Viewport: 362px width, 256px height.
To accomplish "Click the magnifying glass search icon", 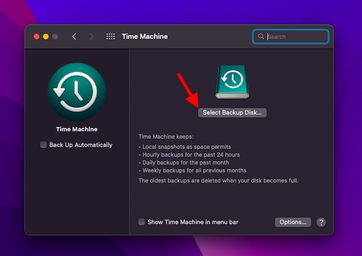I will point(261,36).
